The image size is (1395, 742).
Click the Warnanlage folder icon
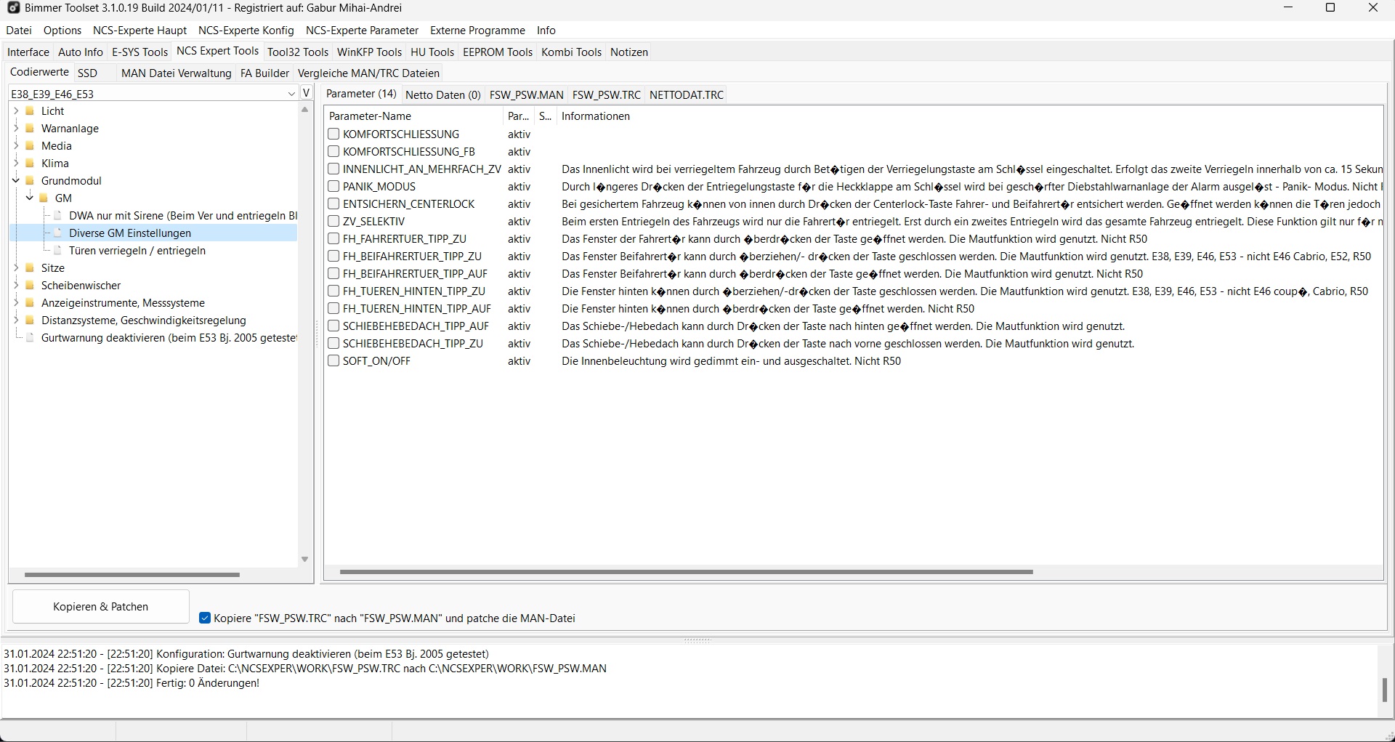coord(30,129)
